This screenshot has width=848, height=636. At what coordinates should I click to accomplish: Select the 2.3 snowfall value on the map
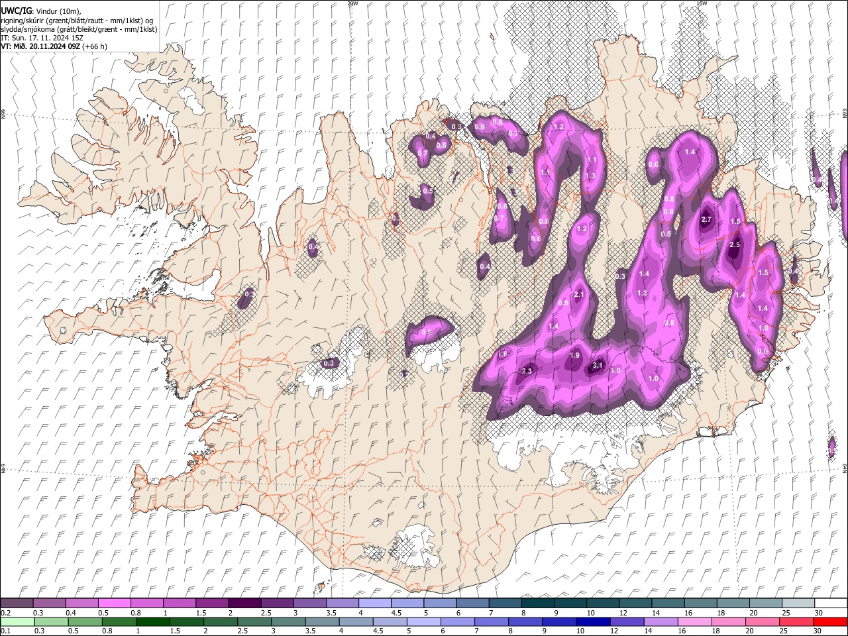point(527,371)
